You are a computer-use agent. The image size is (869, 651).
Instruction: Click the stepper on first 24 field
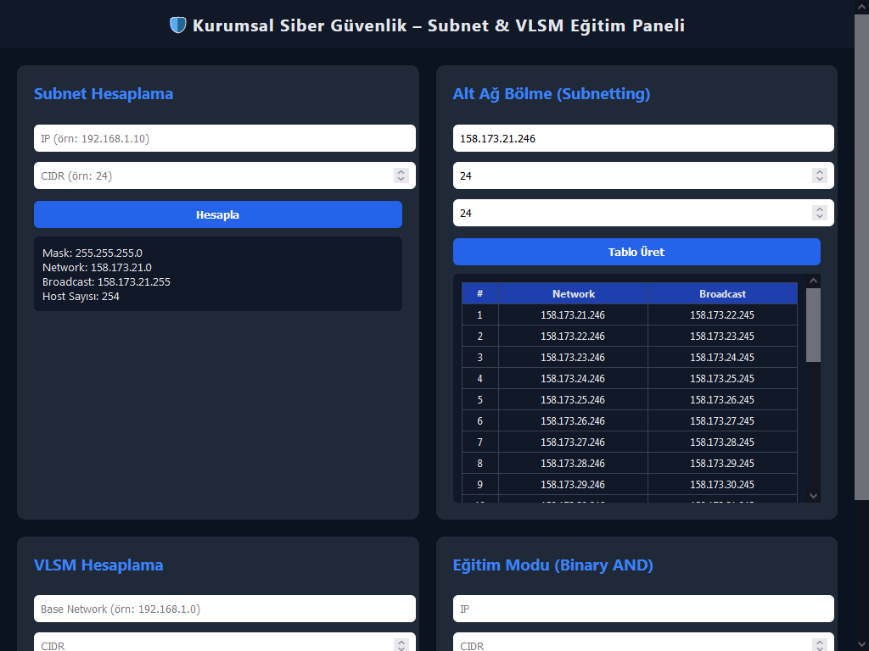pos(820,175)
